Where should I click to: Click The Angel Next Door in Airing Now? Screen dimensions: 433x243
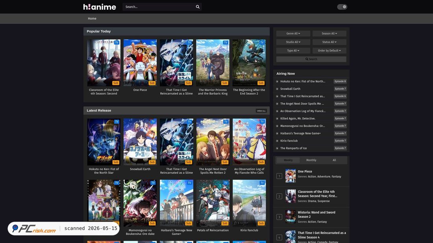tap(302, 104)
